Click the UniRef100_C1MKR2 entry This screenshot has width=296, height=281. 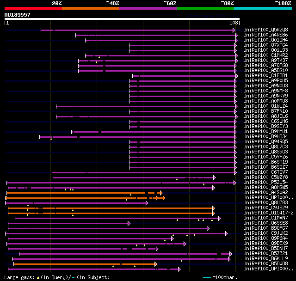[265, 55]
